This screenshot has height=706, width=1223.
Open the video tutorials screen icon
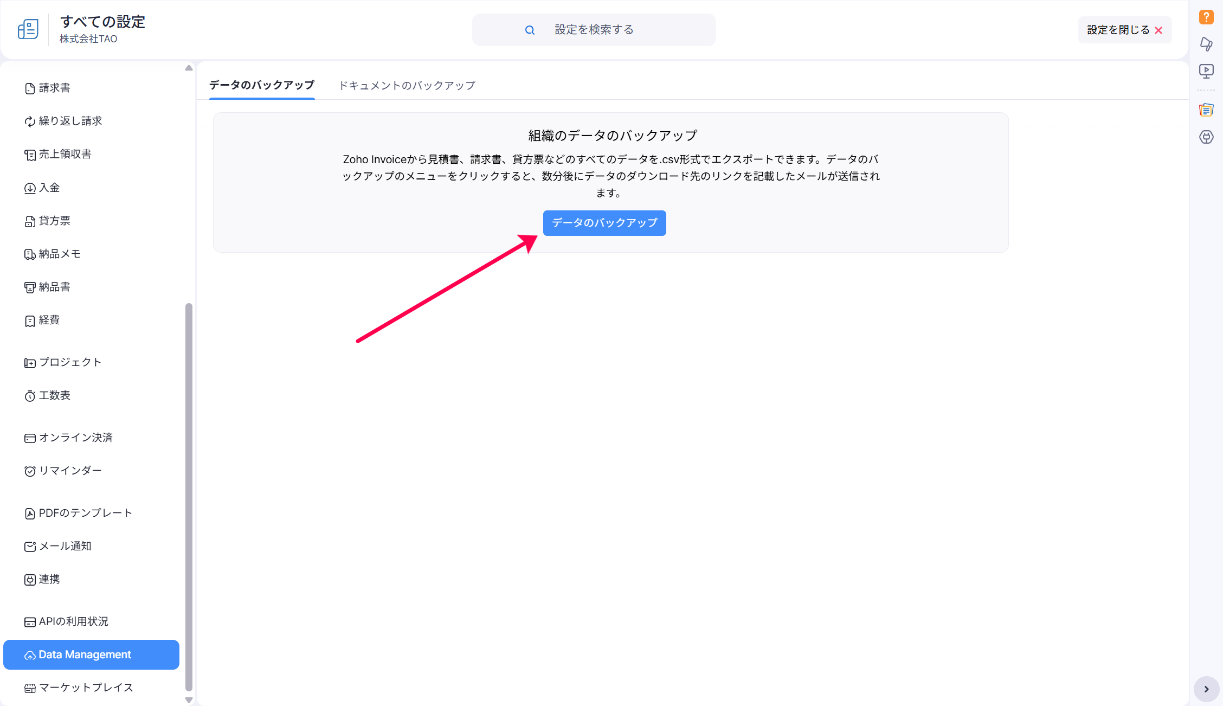pos(1206,71)
